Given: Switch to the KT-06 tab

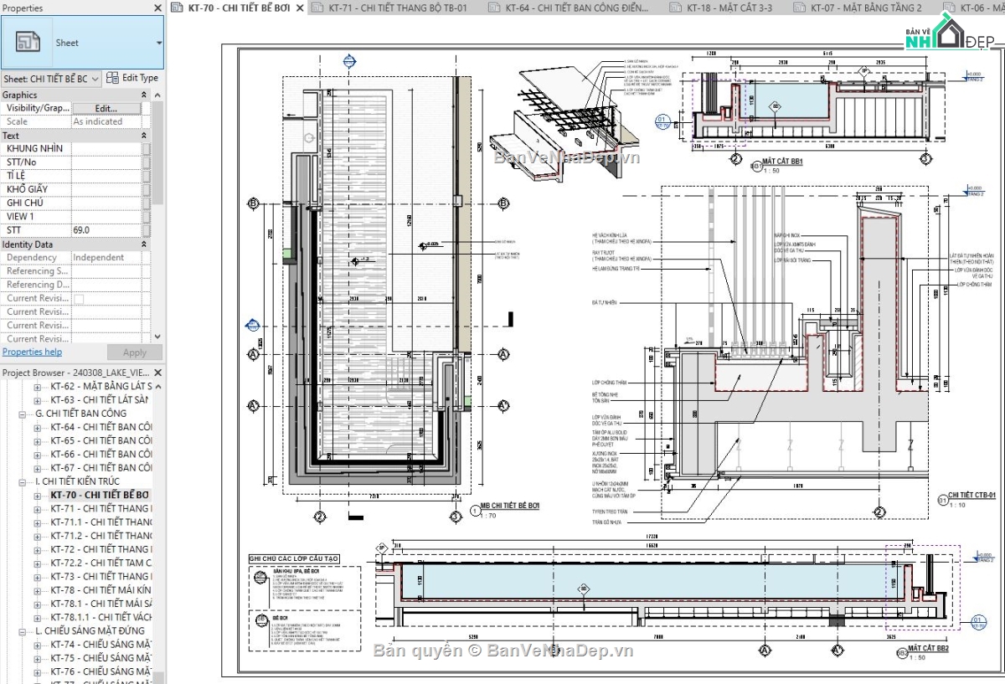Looking at the screenshot, I should click(x=971, y=8).
